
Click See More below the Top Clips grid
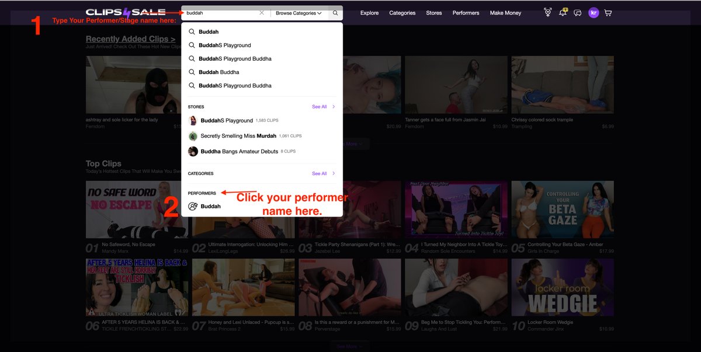(x=349, y=346)
